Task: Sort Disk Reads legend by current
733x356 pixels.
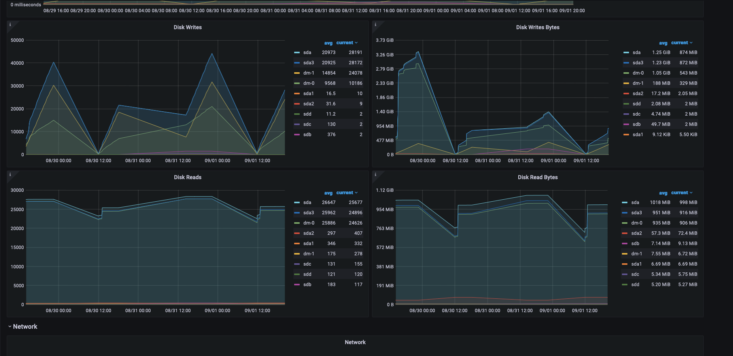Action: pyautogui.click(x=347, y=193)
